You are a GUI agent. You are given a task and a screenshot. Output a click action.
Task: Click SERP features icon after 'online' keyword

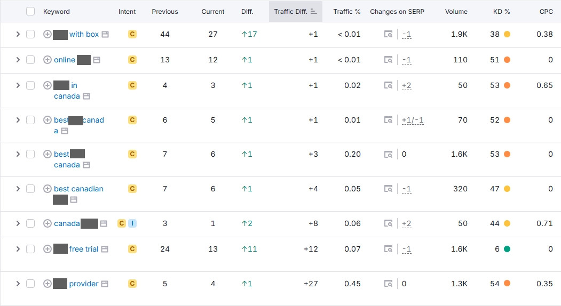click(x=97, y=60)
